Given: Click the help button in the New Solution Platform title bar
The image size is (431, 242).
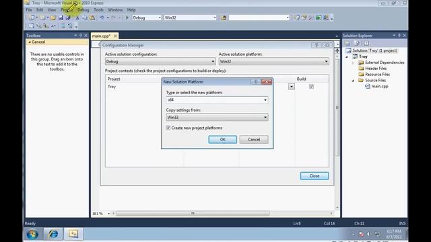Looking at the screenshot, I should click(x=256, y=82).
